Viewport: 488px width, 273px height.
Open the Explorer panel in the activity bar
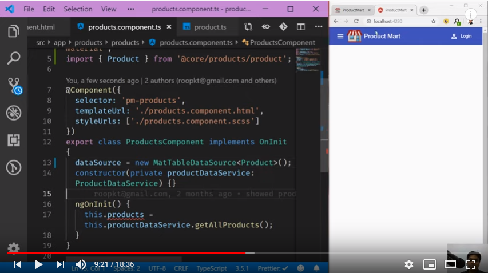coord(14,31)
